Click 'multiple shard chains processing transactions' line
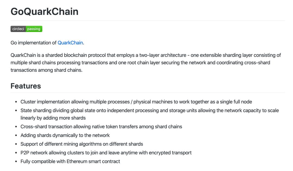 pos(59,63)
